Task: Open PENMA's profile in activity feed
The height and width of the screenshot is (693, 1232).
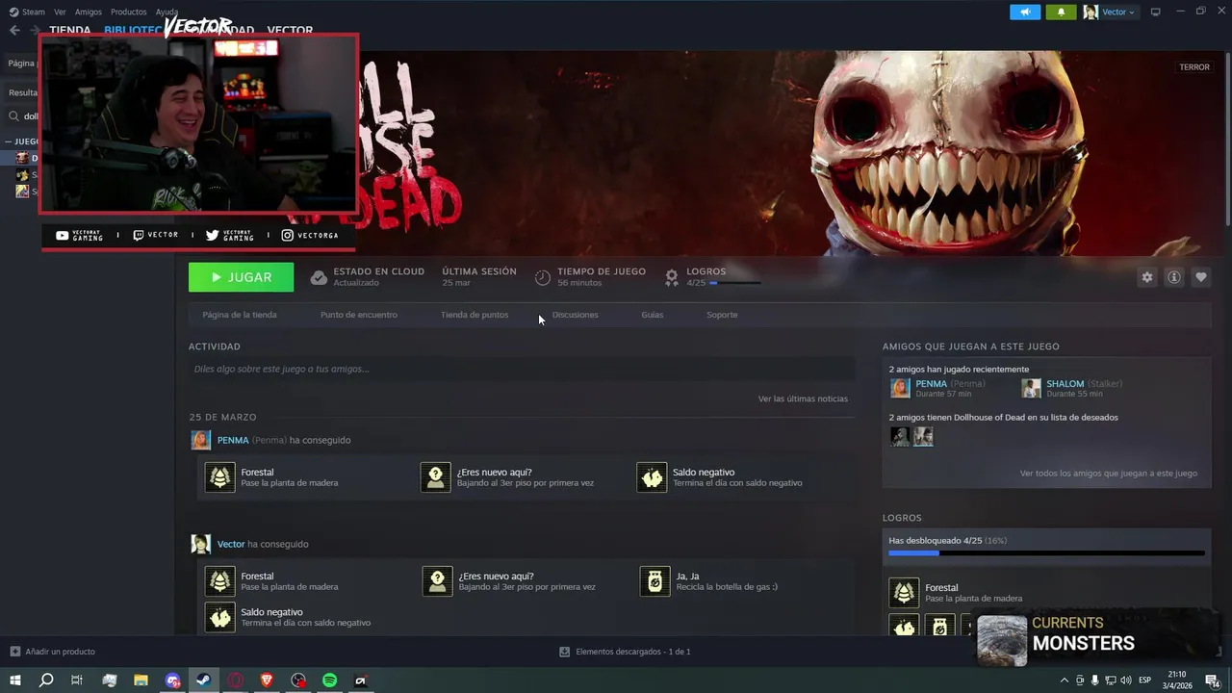Action: point(233,440)
